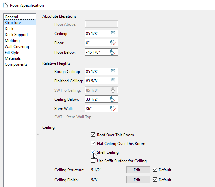
Task: Click Edit button for Ceiling Structure
Action: [x=138, y=170]
